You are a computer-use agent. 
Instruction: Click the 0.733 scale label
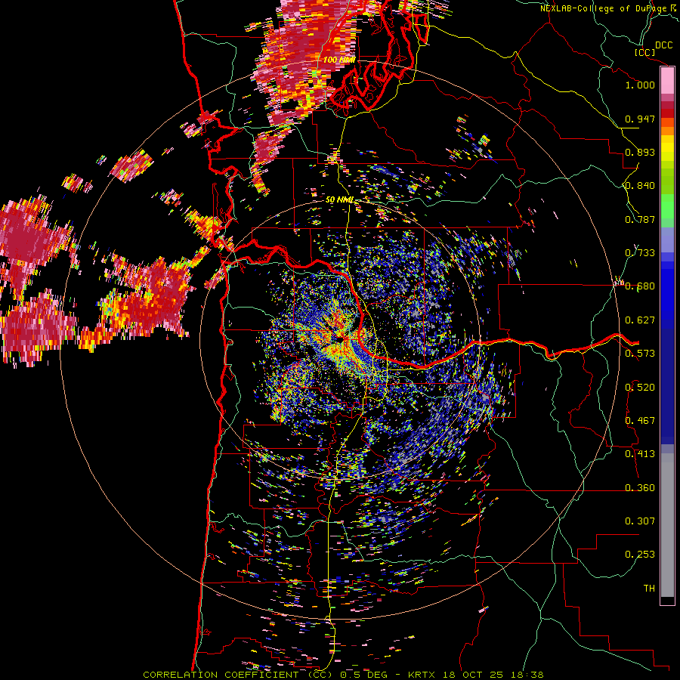point(640,253)
